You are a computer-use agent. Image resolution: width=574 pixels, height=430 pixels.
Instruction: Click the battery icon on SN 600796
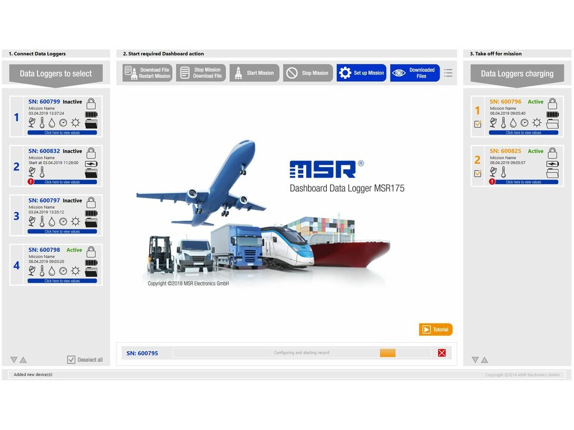click(553, 114)
